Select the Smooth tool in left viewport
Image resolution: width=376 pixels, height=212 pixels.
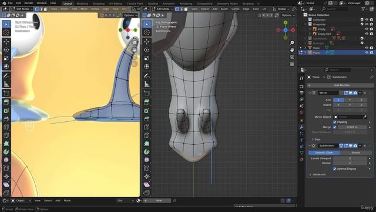click(6, 160)
